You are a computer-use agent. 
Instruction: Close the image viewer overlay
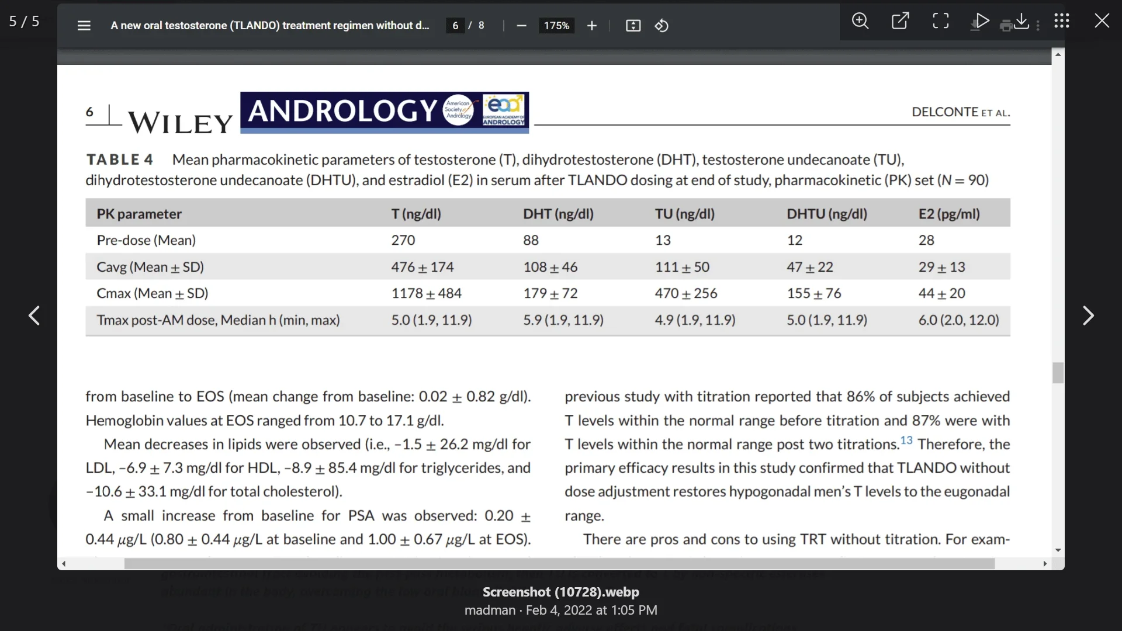coord(1102,21)
